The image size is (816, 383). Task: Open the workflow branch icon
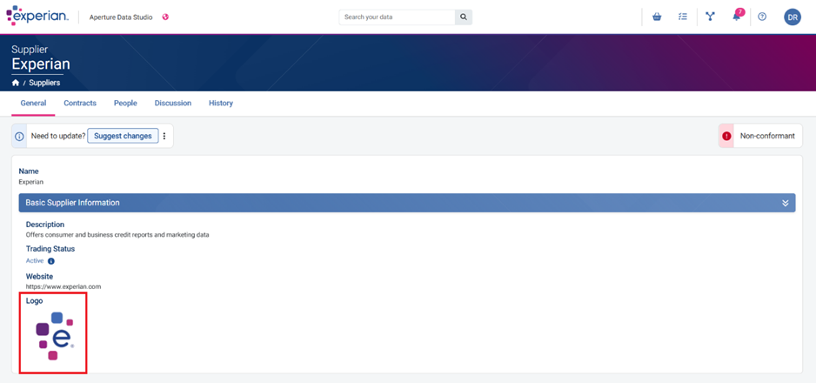pos(710,17)
